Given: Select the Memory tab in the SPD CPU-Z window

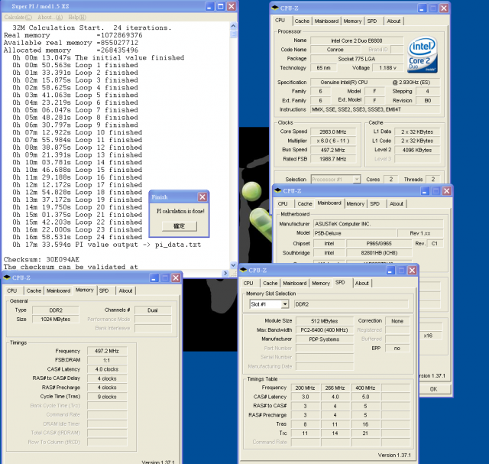Looking at the screenshot, I should (321, 283).
